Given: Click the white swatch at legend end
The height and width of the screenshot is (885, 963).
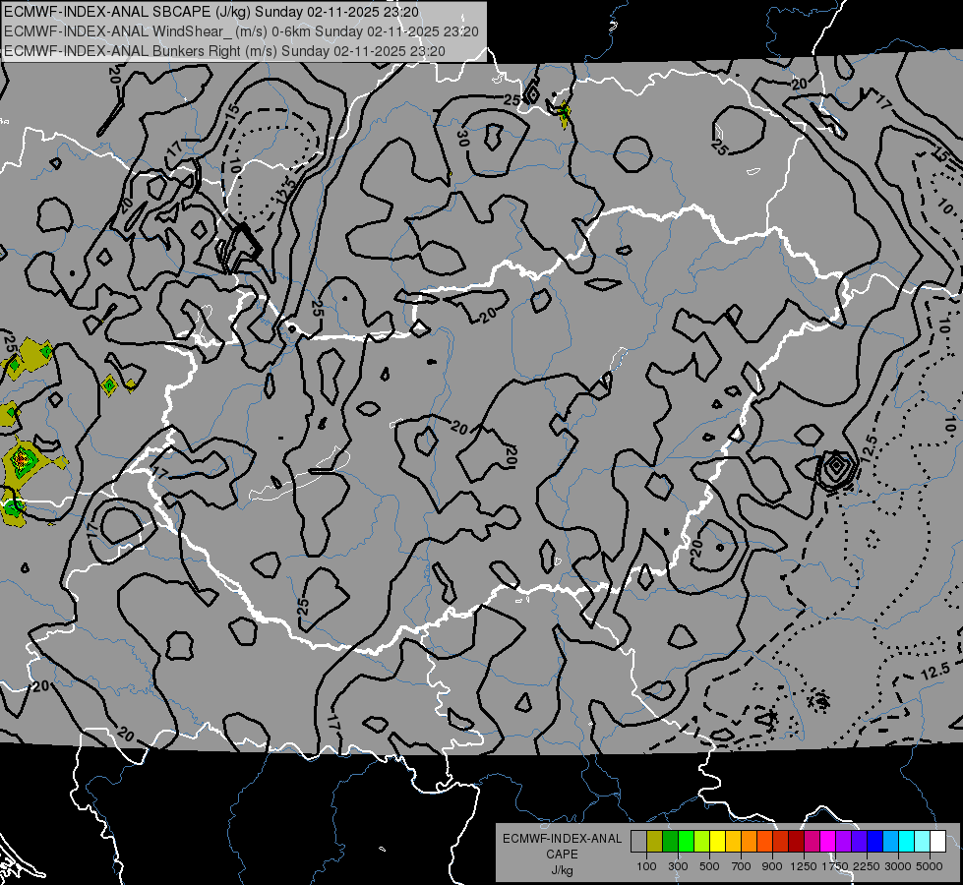Looking at the screenshot, I should pos(937,842).
